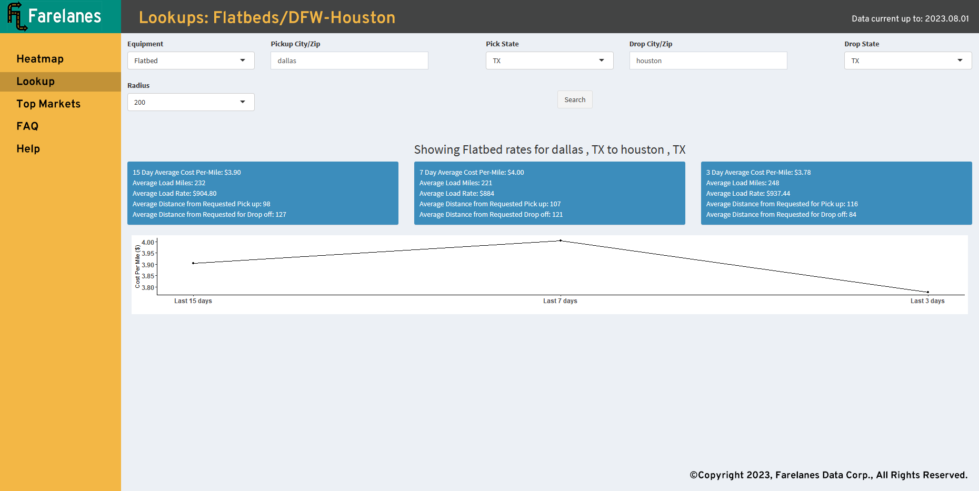The width and height of the screenshot is (979, 491).
Task: Click the 15 Day Average stats card
Action: point(263,193)
